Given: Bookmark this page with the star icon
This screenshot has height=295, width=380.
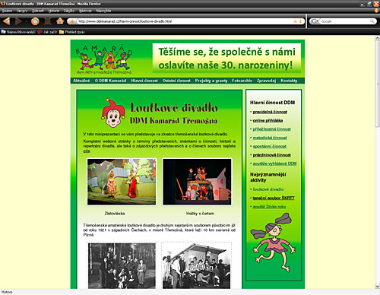Looking at the screenshot, I should click(295, 21).
